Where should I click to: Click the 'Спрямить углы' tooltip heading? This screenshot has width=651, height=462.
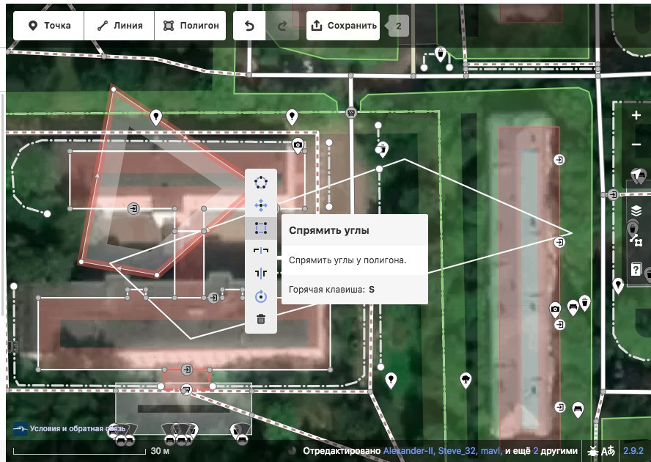pos(329,230)
